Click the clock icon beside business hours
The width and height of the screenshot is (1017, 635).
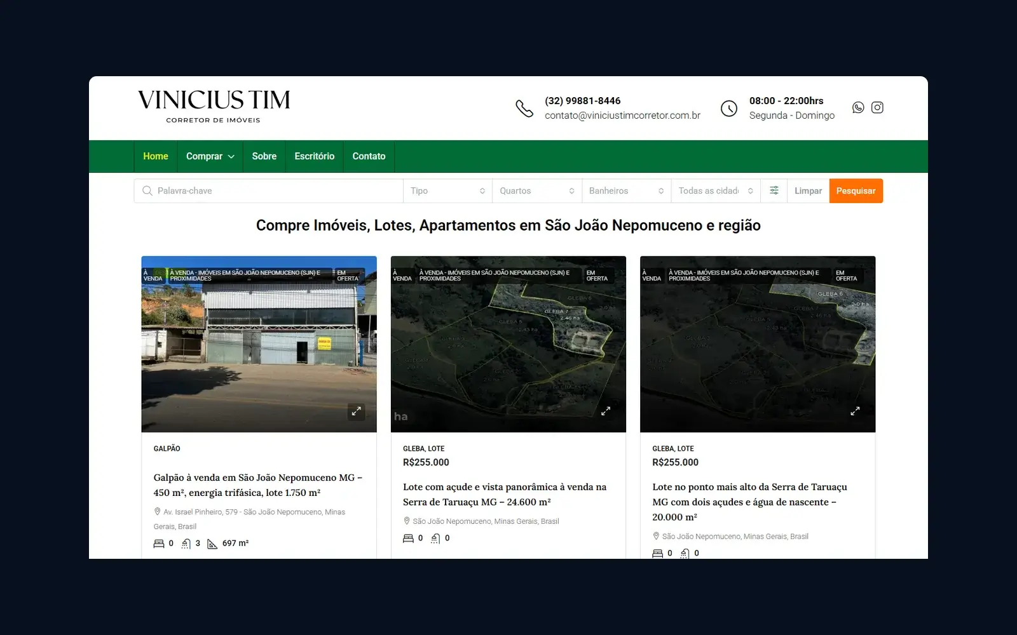729,109
